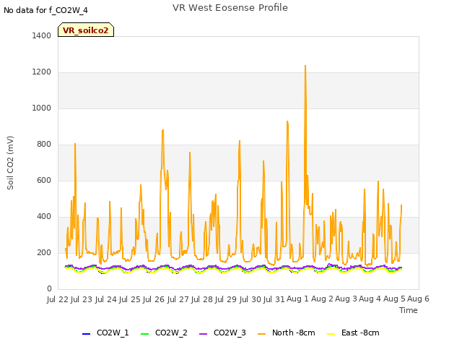
Task: Click the Time axis label
Action: coord(409,310)
